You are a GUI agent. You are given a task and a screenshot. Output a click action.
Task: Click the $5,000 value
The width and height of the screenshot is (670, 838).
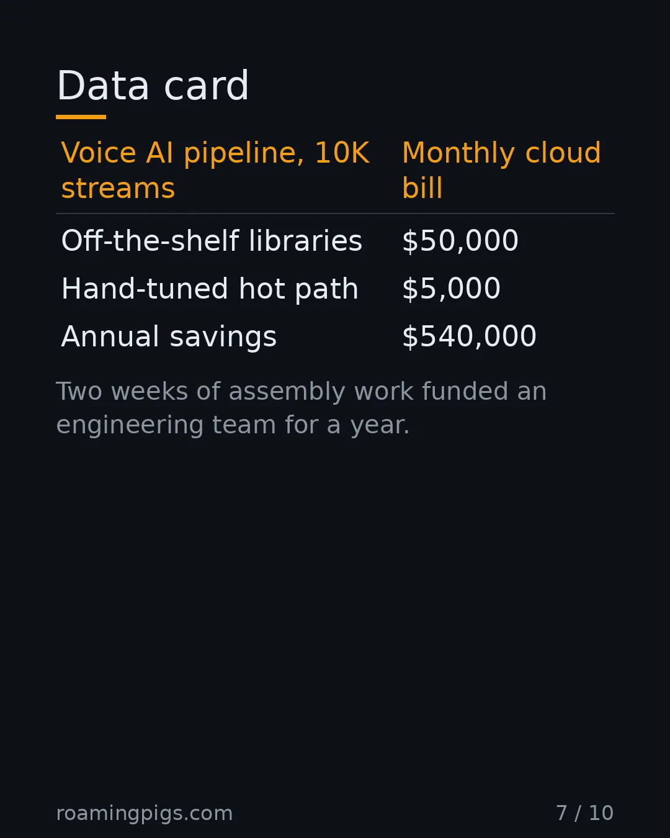tap(451, 289)
